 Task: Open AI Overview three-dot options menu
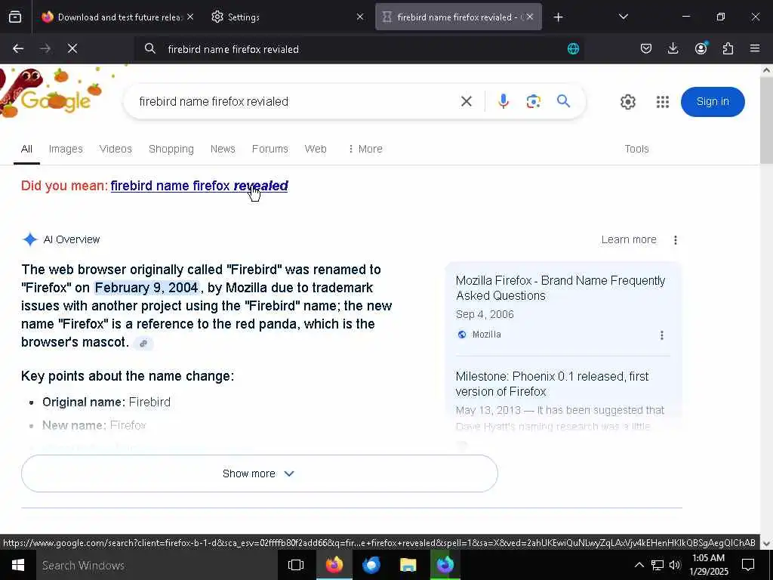coord(676,239)
